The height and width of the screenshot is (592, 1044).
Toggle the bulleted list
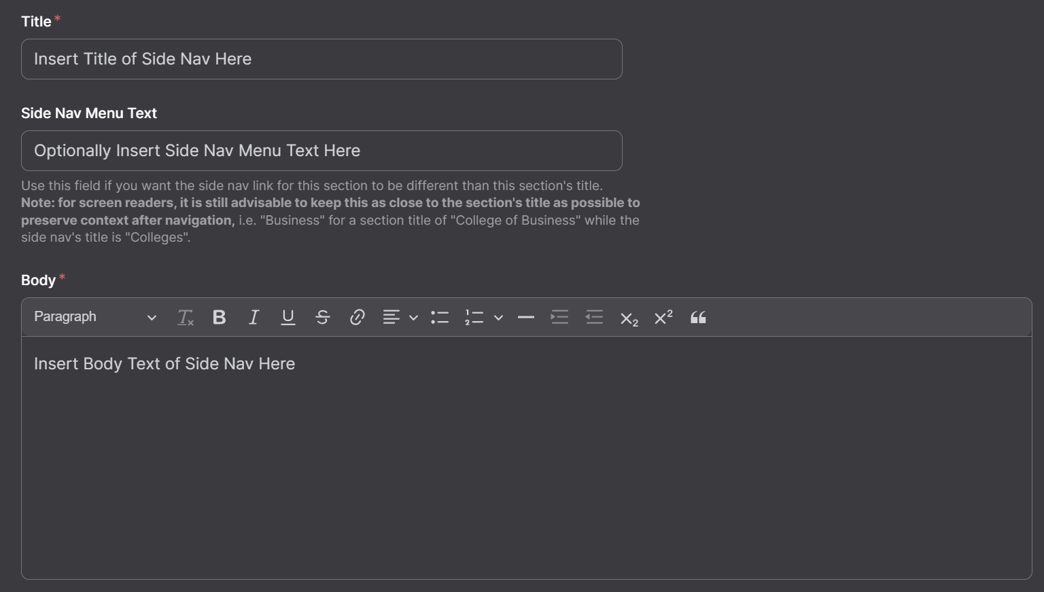(x=440, y=317)
